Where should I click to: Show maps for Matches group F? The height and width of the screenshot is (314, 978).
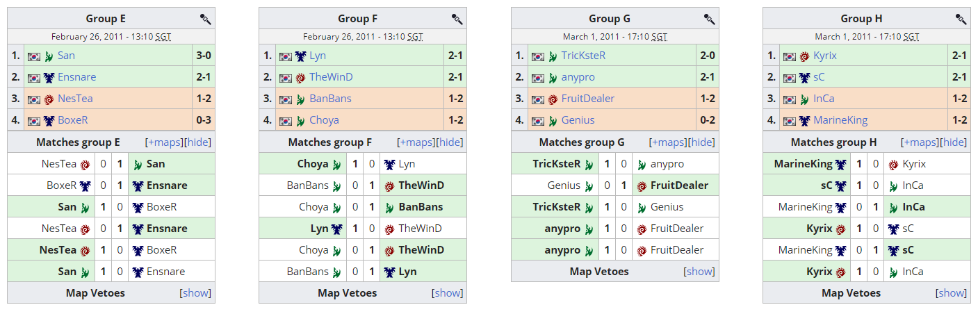(416, 142)
